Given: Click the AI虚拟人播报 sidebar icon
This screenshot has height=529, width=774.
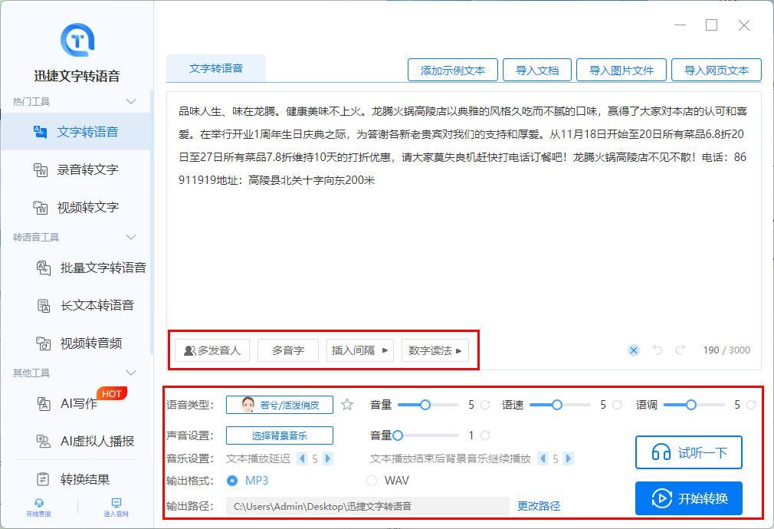Looking at the screenshot, I should coord(44,441).
